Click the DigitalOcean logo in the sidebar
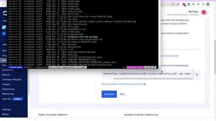This screenshot has width=216, height=121. coord(5,13)
